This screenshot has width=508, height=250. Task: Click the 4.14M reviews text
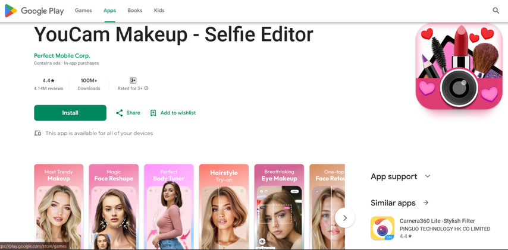pos(49,88)
